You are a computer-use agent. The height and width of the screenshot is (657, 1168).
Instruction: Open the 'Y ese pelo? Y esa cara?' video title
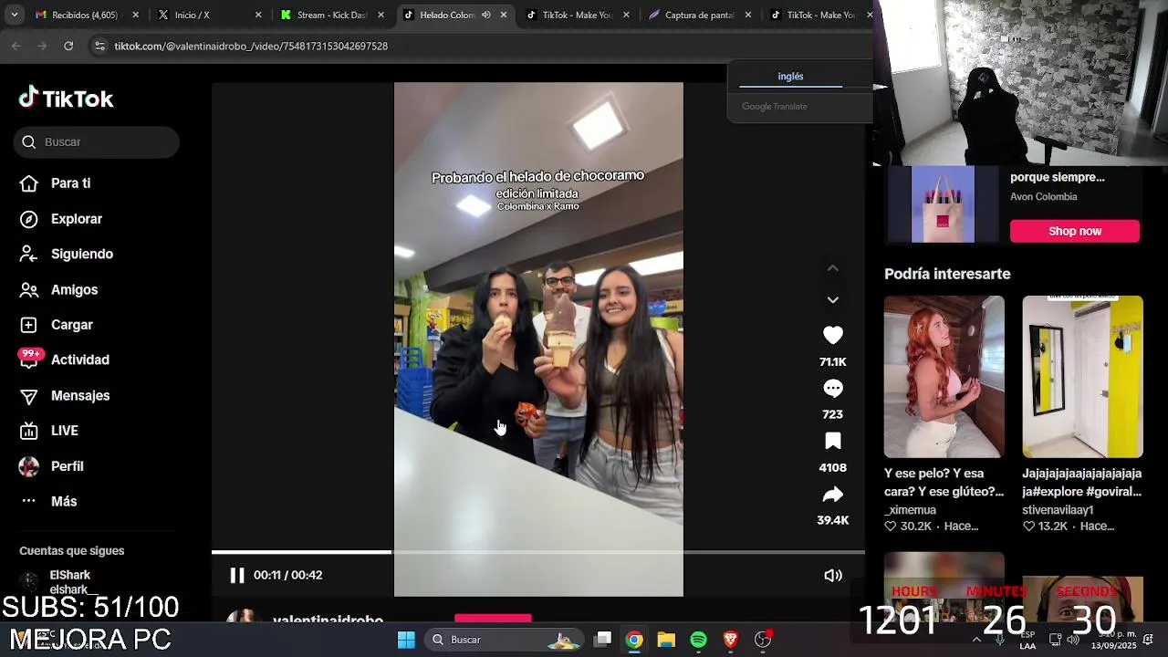coord(944,483)
